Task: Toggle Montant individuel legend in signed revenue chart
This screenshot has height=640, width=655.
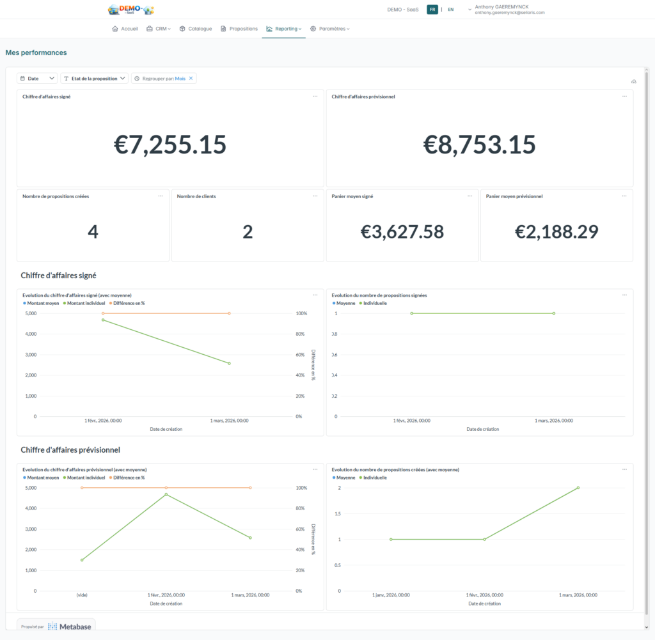Action: (84, 303)
